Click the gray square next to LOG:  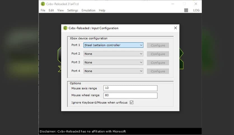pos(186,10)
